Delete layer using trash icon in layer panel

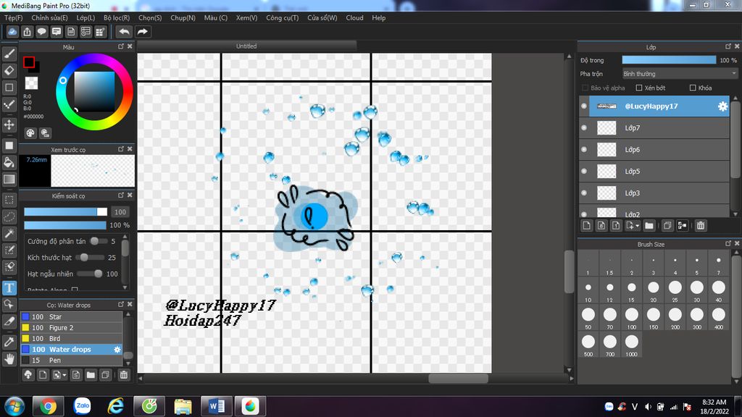[701, 226]
